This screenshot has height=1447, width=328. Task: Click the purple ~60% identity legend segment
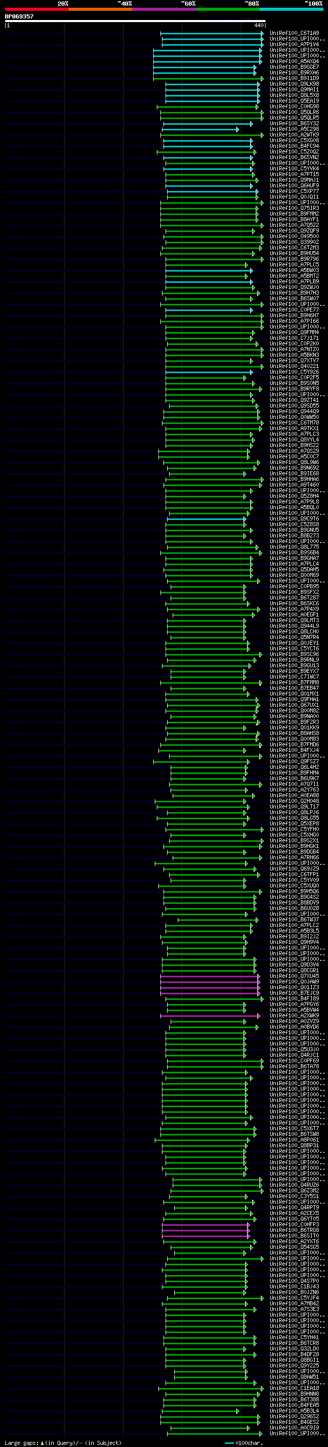point(165,9)
